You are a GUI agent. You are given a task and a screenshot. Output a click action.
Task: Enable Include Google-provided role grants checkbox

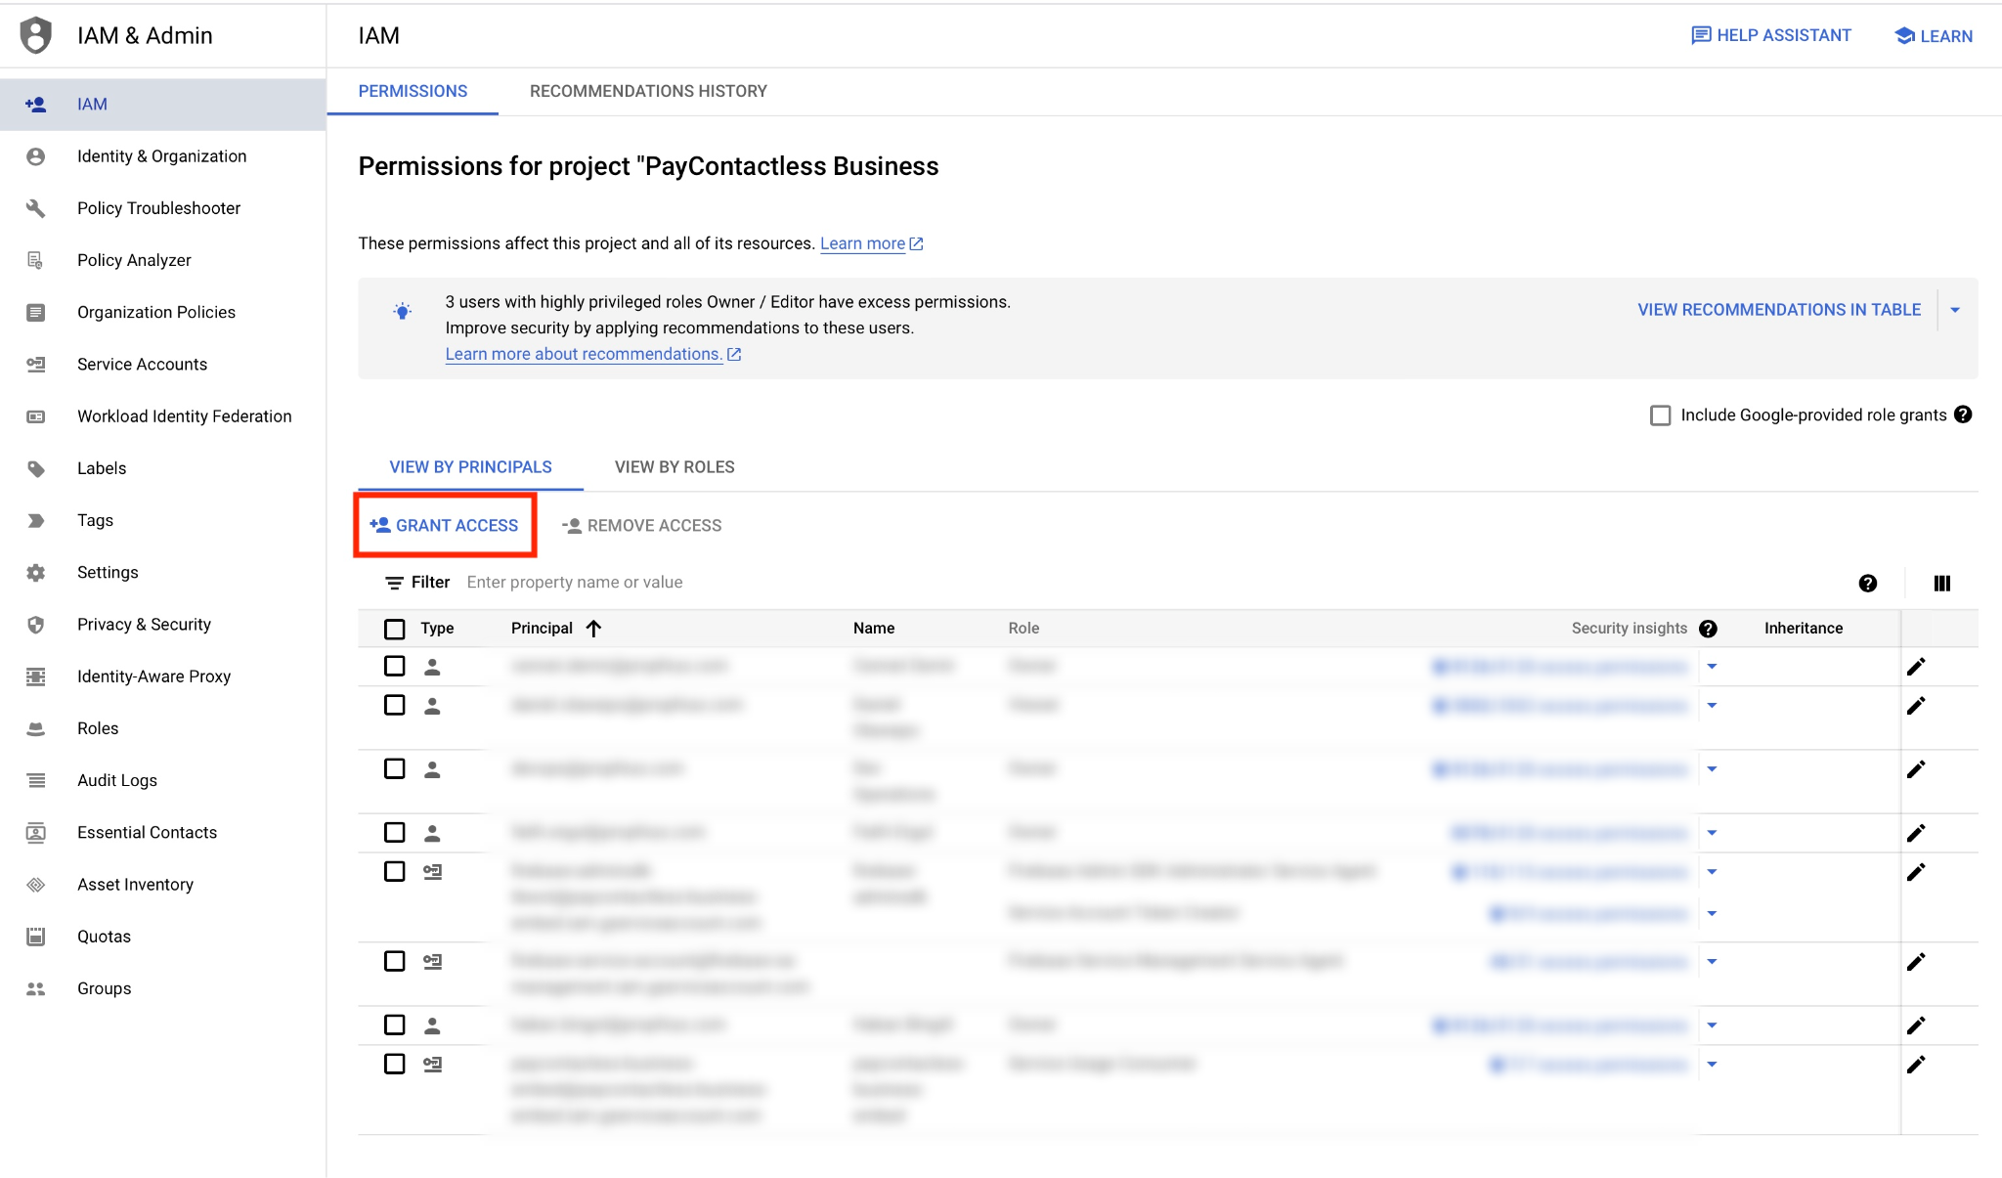click(x=1660, y=415)
